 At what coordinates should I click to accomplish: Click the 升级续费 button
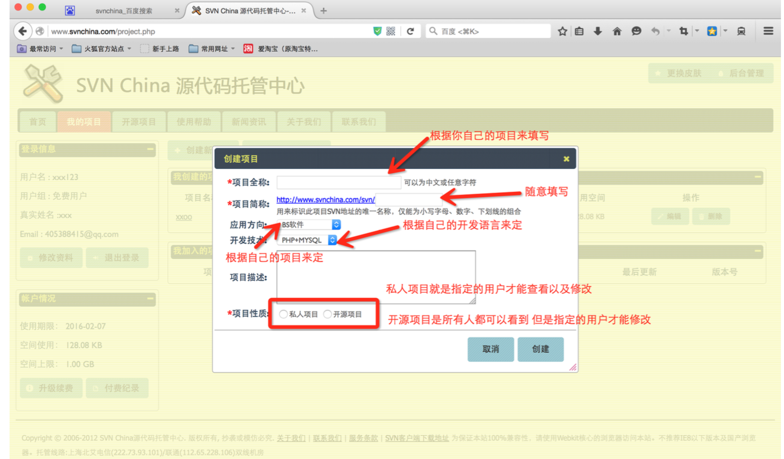point(51,388)
